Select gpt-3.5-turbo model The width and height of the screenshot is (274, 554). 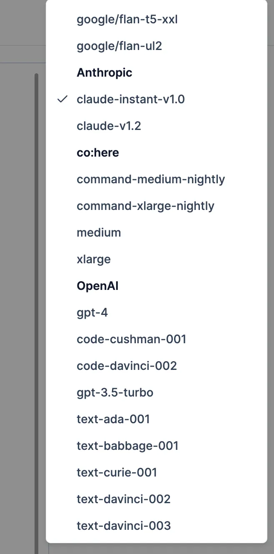tap(115, 392)
